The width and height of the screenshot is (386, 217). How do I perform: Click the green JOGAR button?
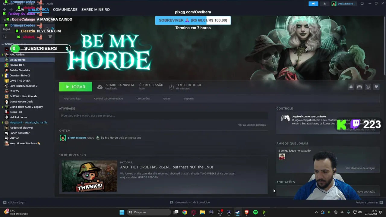tap(76, 87)
